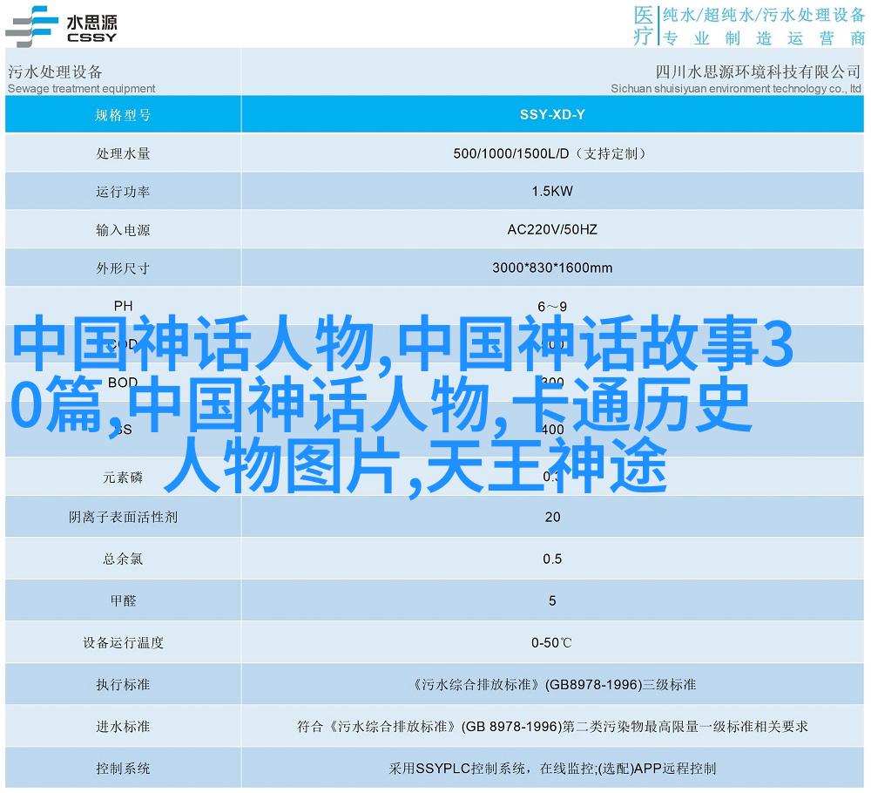
Task: Click the 0.5 value for 总余氯
Action: tap(552, 559)
